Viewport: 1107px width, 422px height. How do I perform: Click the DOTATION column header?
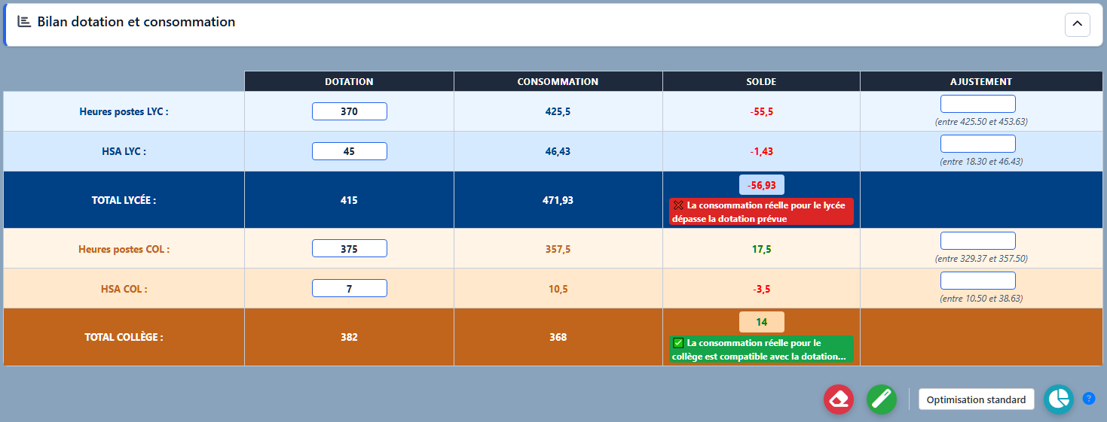click(349, 81)
